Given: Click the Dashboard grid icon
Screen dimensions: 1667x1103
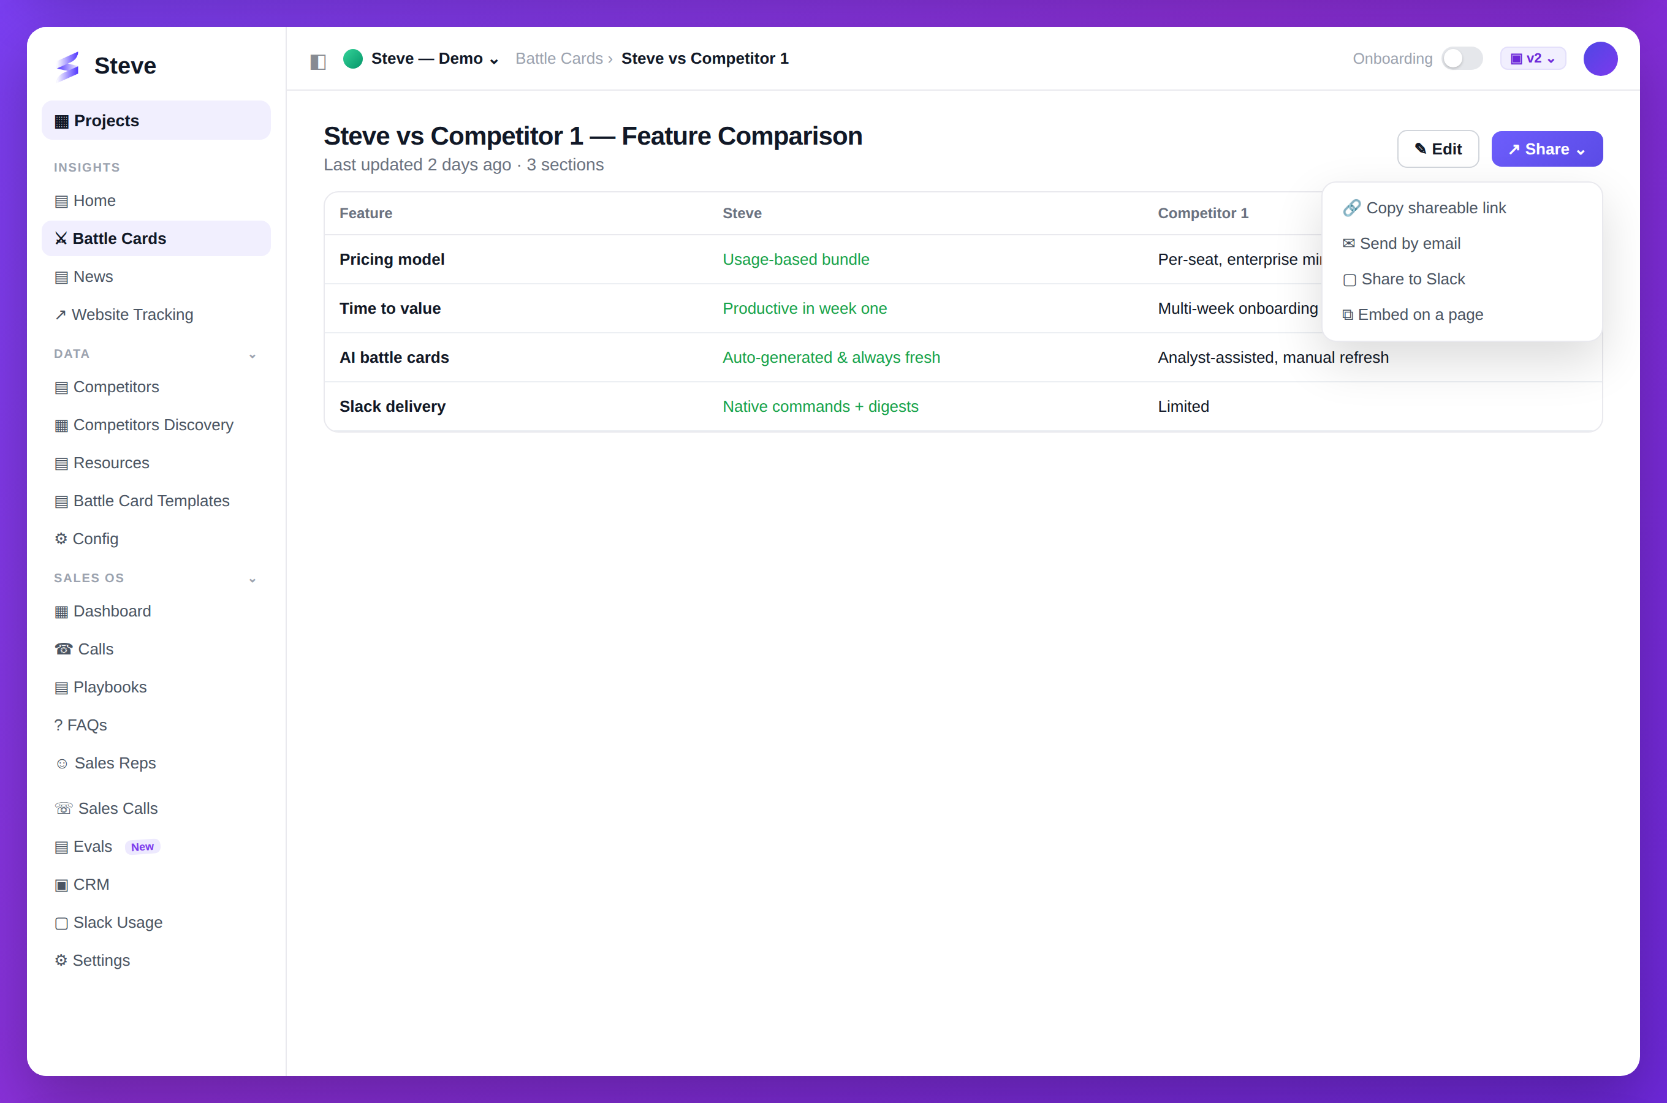Looking at the screenshot, I should click(61, 612).
